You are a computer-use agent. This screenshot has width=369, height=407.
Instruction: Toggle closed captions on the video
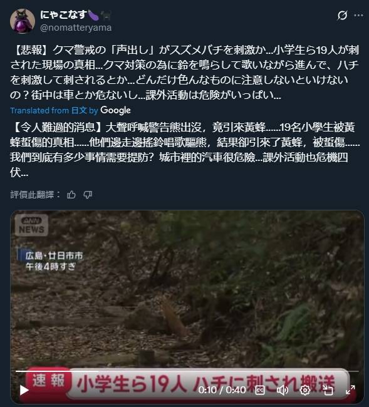point(260,390)
